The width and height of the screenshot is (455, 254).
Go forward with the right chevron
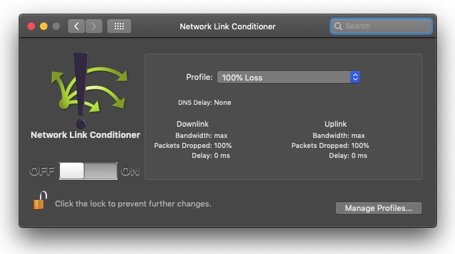[94, 26]
